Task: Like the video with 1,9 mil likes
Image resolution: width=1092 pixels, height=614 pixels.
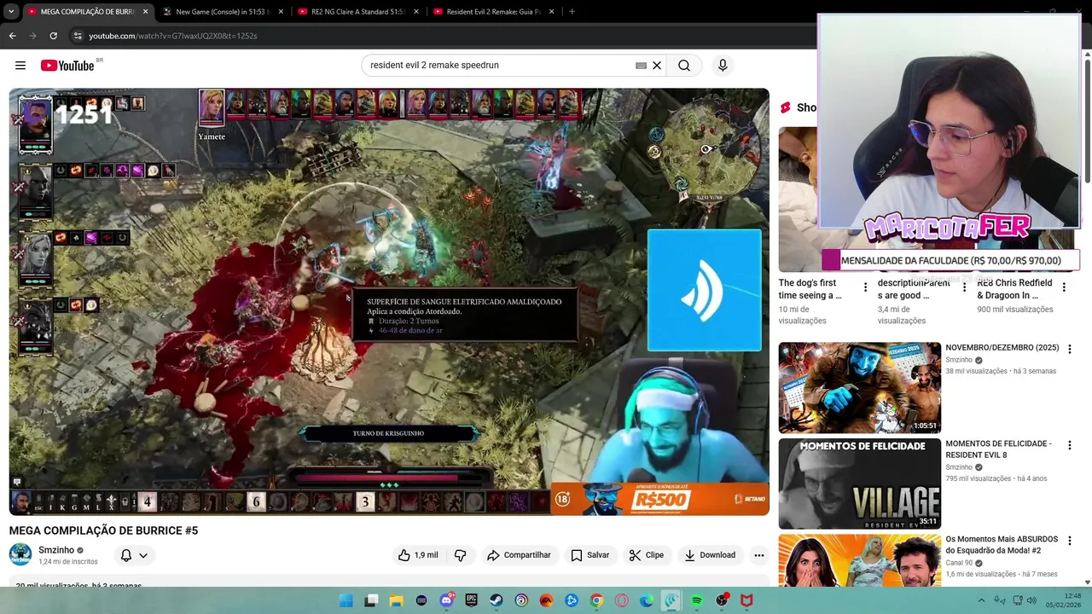Action: (x=418, y=555)
